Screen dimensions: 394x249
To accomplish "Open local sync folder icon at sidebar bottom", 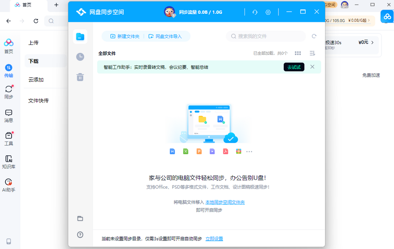I will coord(80,219).
